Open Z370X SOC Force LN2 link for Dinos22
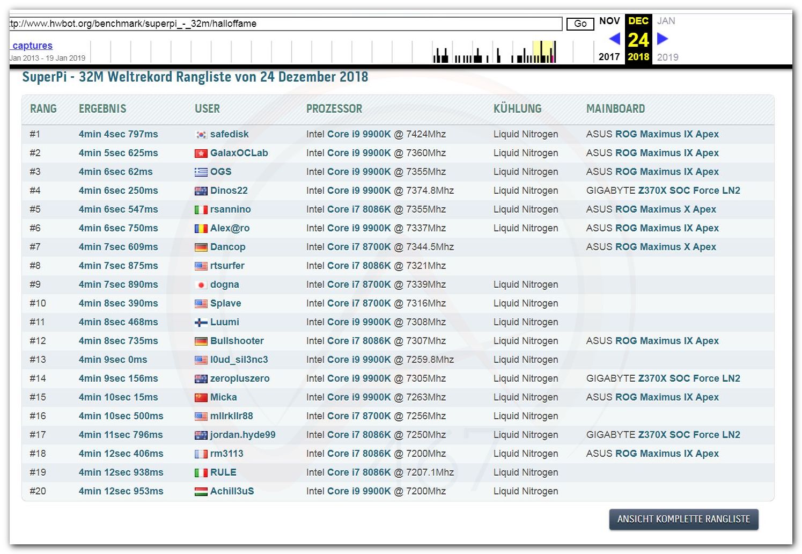Screen dimensions: 802x554 [689, 191]
